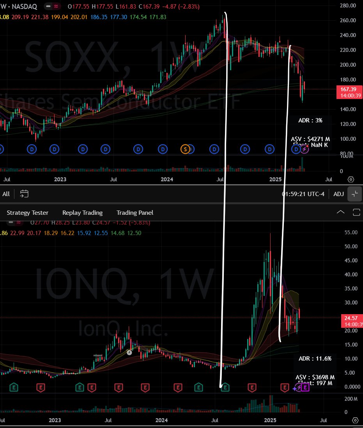This screenshot has width=363, height=428.
Task: Toggle the ADJ adjusted data button
Action: click(x=338, y=194)
